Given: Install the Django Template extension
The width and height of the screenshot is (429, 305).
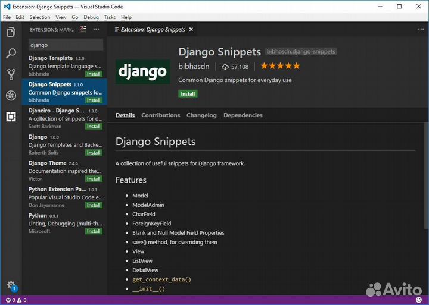Looking at the screenshot, I should [x=94, y=74].
